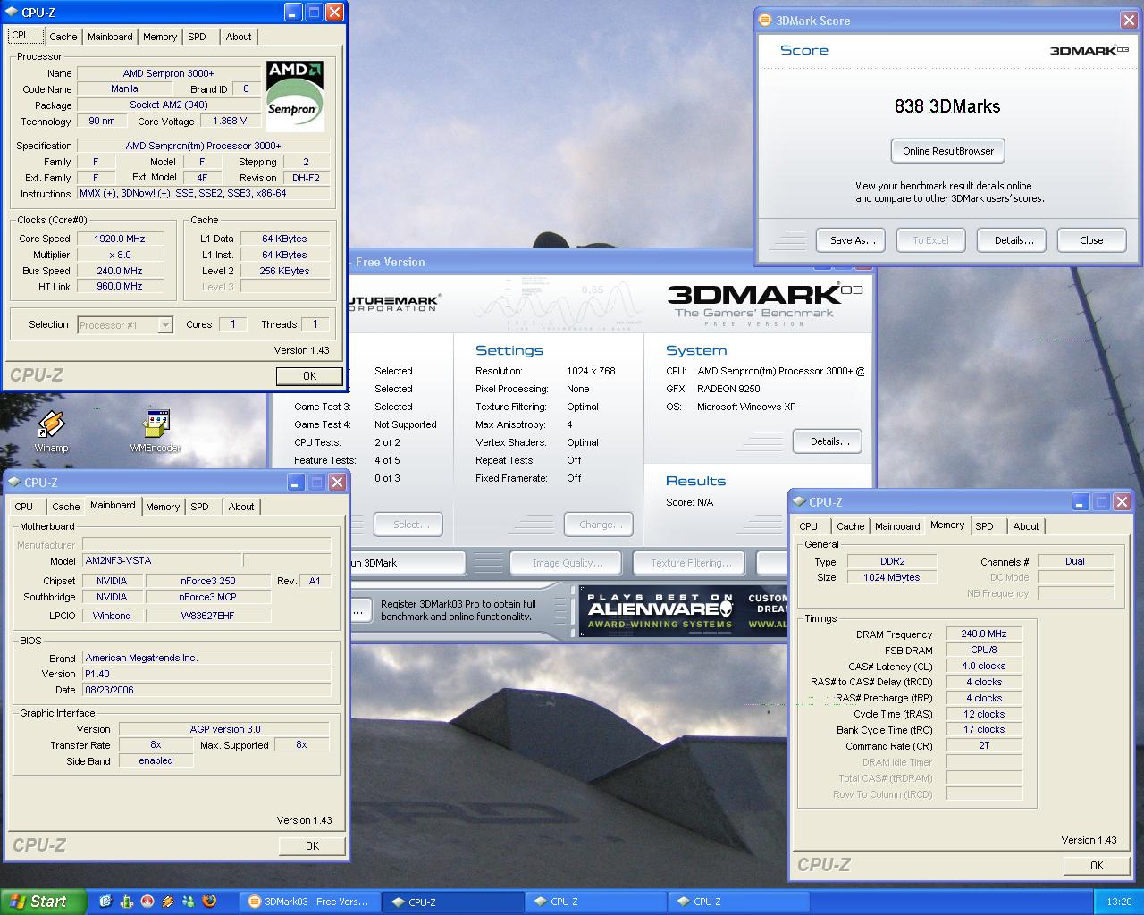Click the AMD Sempron logo in CPU-Z
The image size is (1144, 915).
click(x=295, y=97)
